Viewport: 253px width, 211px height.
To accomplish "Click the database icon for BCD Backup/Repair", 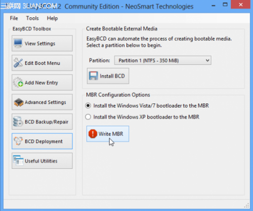I will 18,122.
